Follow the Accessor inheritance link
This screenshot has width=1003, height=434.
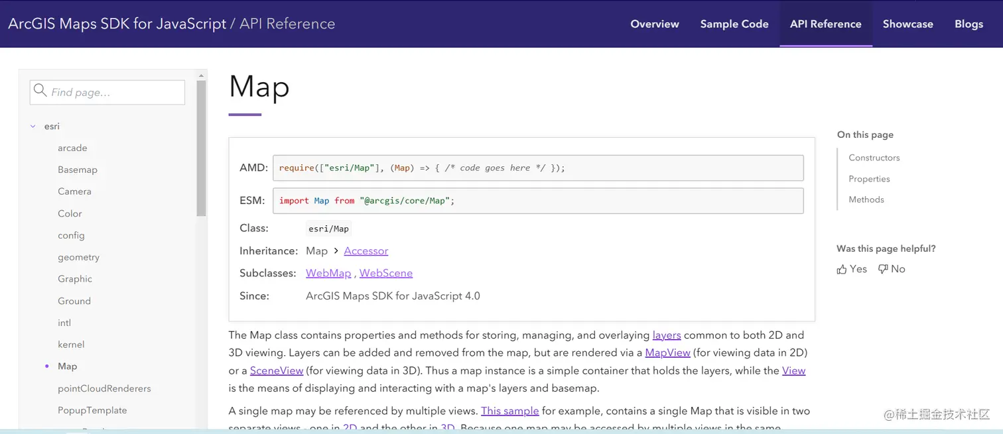tap(366, 250)
